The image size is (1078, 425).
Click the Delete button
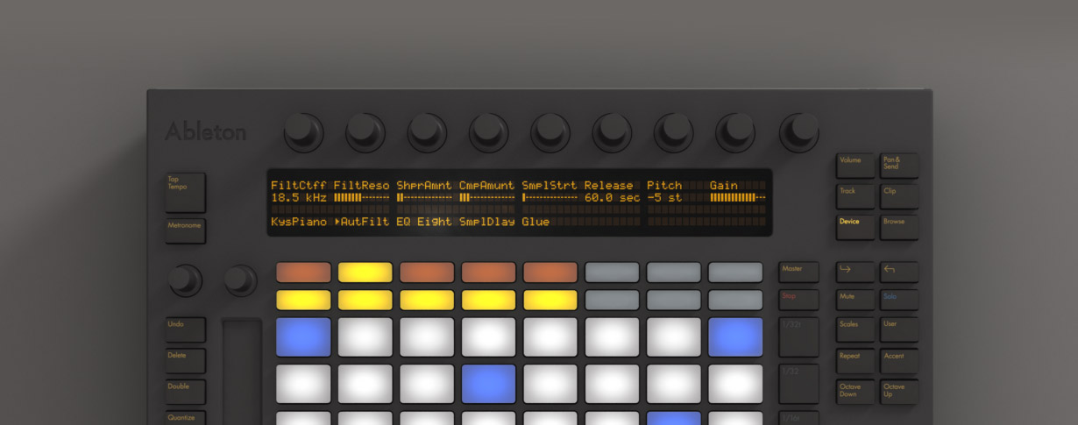pos(185,361)
